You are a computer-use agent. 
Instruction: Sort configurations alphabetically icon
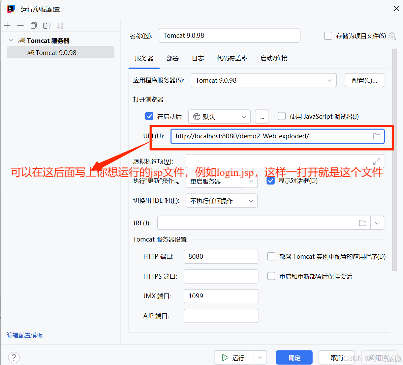click(x=60, y=25)
